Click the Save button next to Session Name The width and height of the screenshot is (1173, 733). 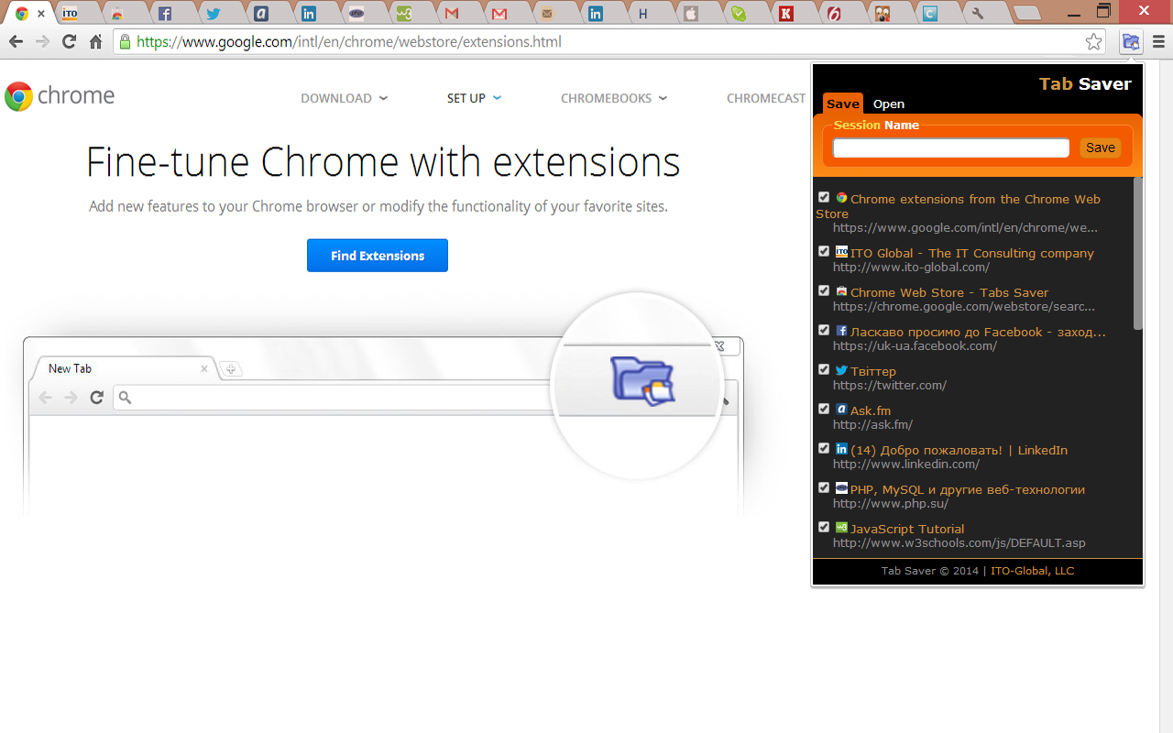tap(1100, 148)
